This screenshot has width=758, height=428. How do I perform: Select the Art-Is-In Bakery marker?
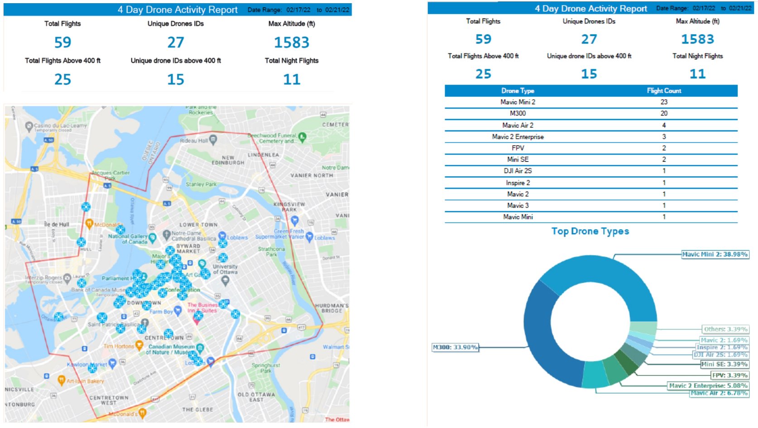point(62,380)
